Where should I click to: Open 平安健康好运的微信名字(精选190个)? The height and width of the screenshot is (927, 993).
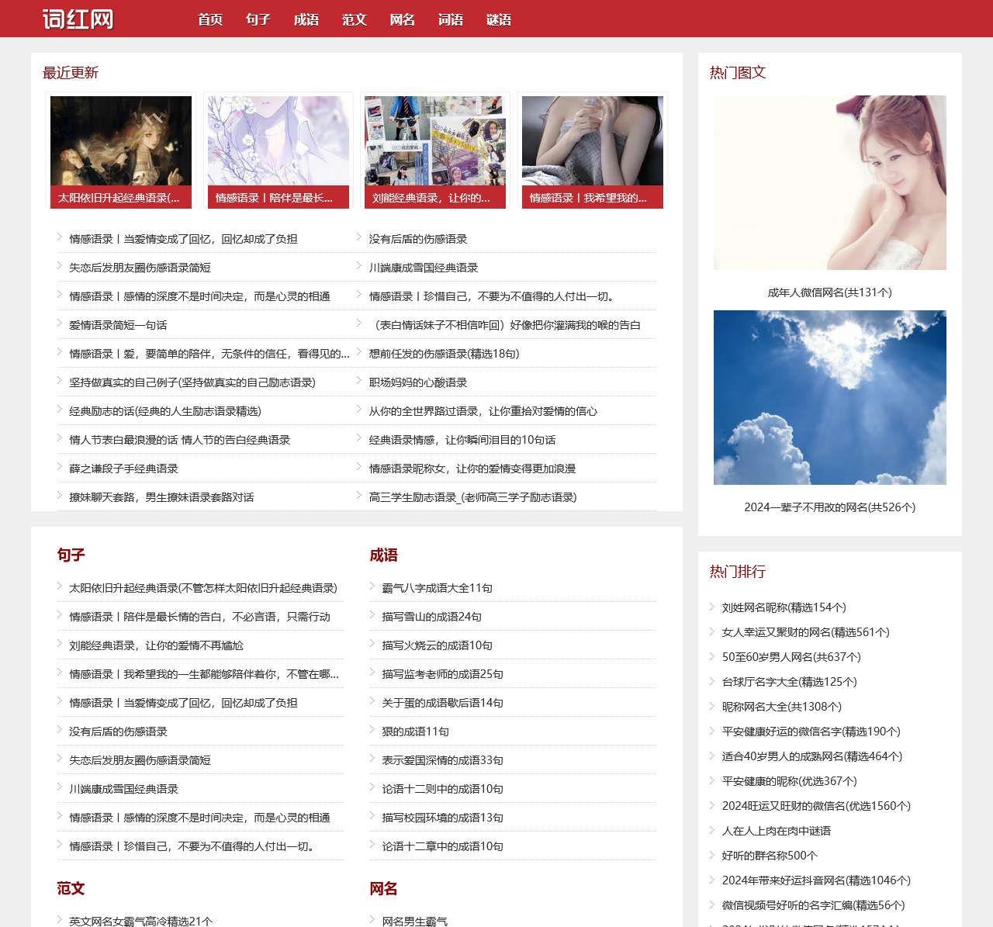tap(811, 732)
